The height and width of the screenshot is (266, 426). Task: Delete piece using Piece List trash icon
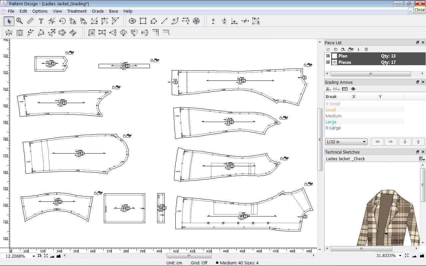(x=366, y=50)
